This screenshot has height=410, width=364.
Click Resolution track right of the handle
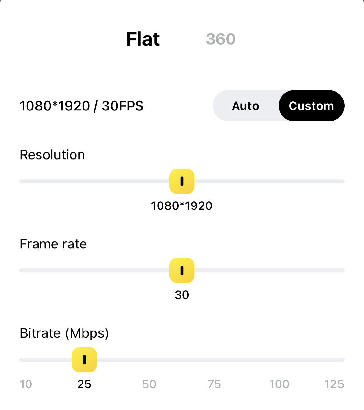point(270,181)
